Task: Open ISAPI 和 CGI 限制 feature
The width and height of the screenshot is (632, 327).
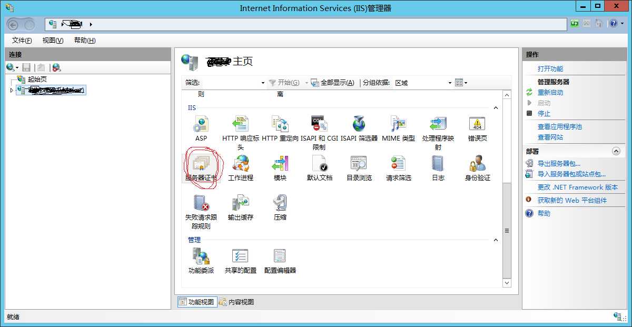Action: pyautogui.click(x=319, y=133)
